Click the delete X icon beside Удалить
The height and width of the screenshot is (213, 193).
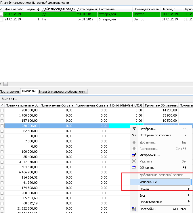pyautogui.click(x=134, y=161)
